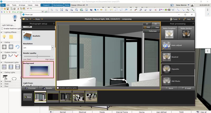The width and height of the screenshot is (211, 113).
Task: Switch to the Nobia tab
Action: pyautogui.click(x=67, y=5)
